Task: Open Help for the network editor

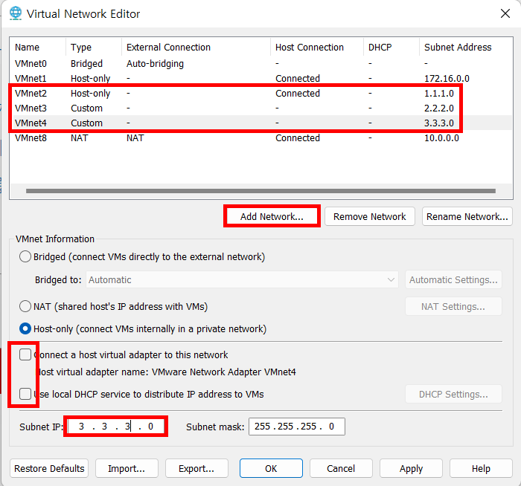Action: pyautogui.click(x=481, y=468)
